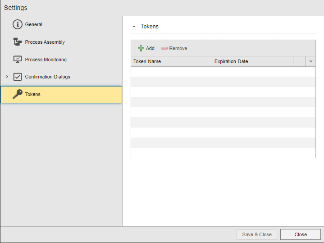Switch to Process Monitoring settings label

tap(46, 60)
